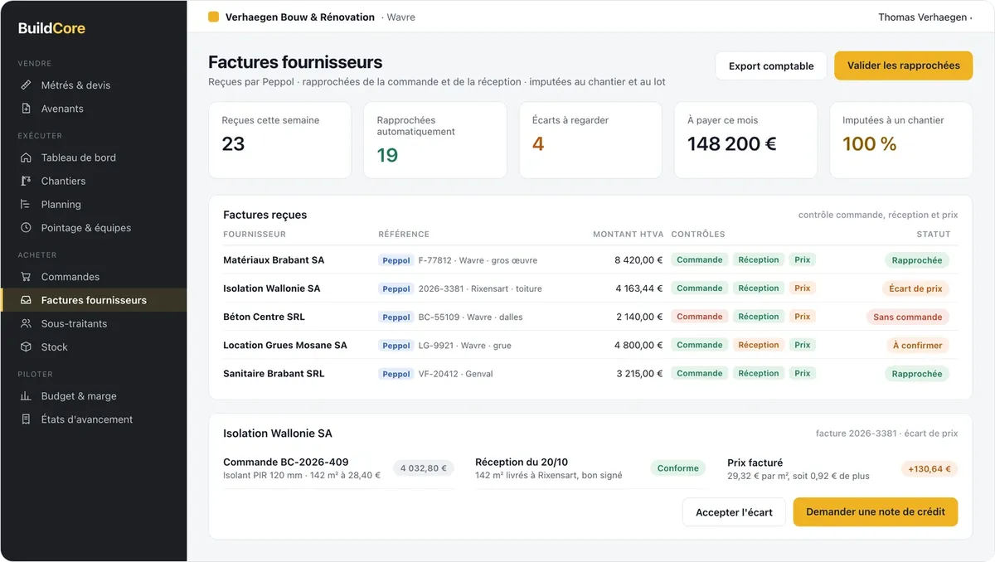Click amount 4 163,44 €
Image resolution: width=995 pixels, height=562 pixels.
[639, 288]
